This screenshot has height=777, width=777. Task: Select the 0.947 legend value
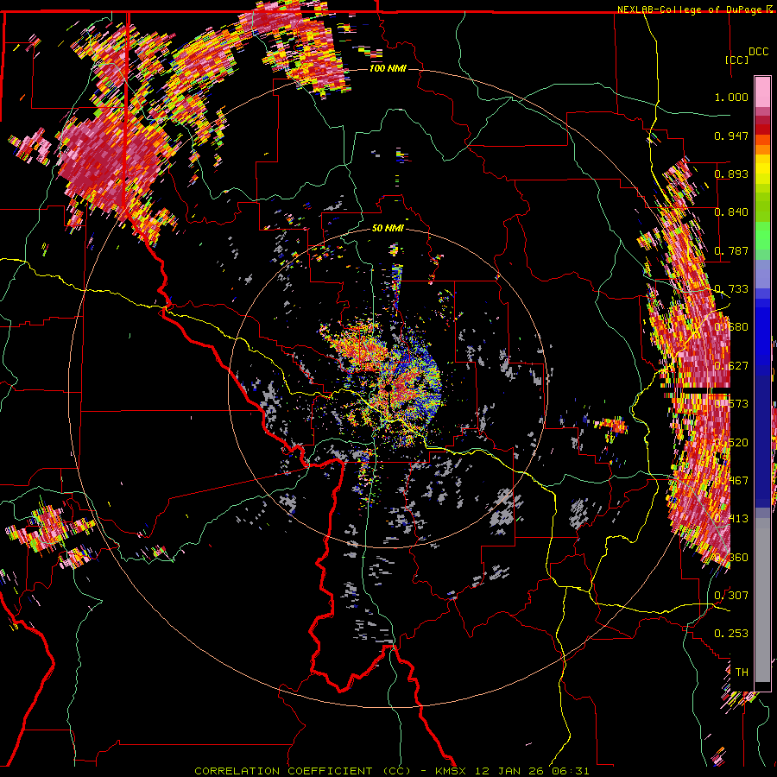tap(731, 136)
